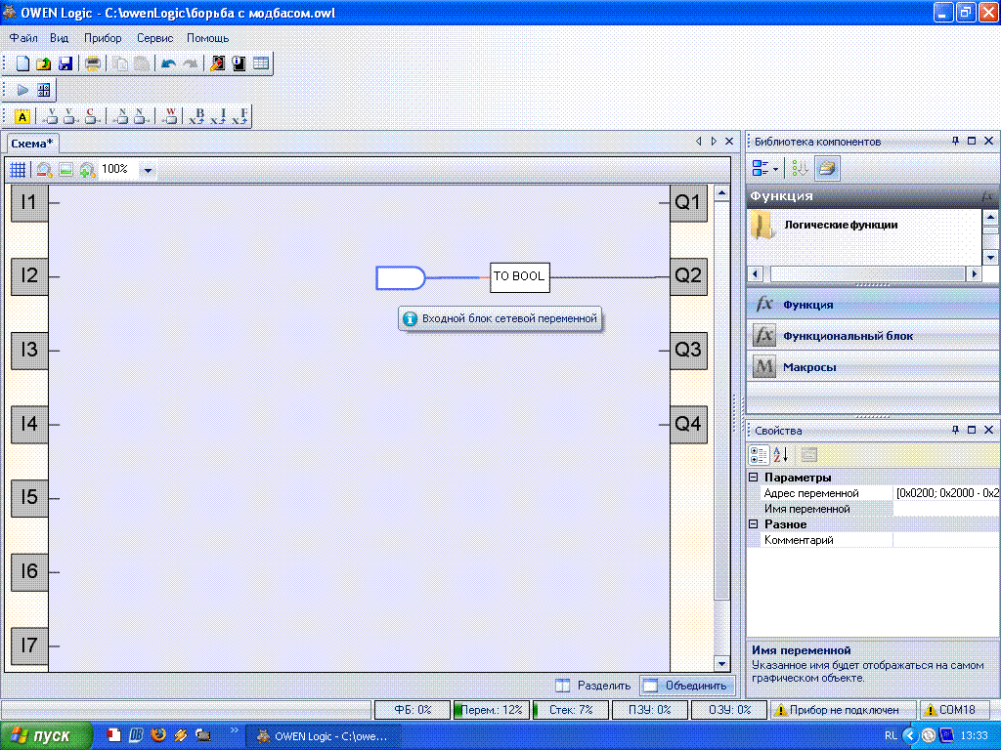The height and width of the screenshot is (750, 1001).
Task: Start simulation with the play arrow icon
Action: point(22,90)
